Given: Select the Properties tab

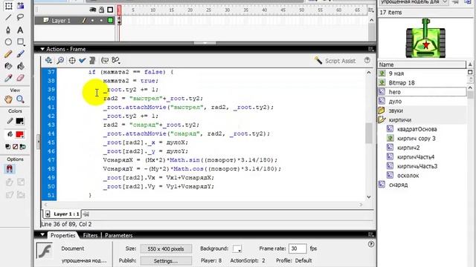Looking at the screenshot, I should point(62,235).
